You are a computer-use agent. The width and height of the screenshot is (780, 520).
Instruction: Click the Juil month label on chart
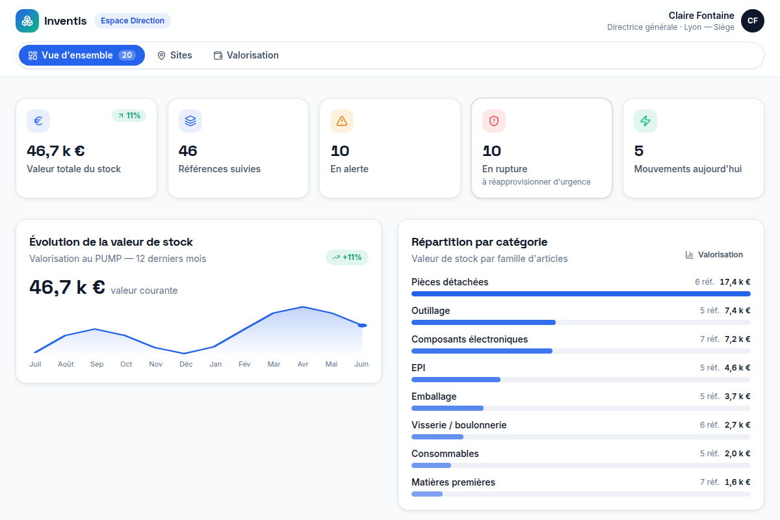(35, 364)
